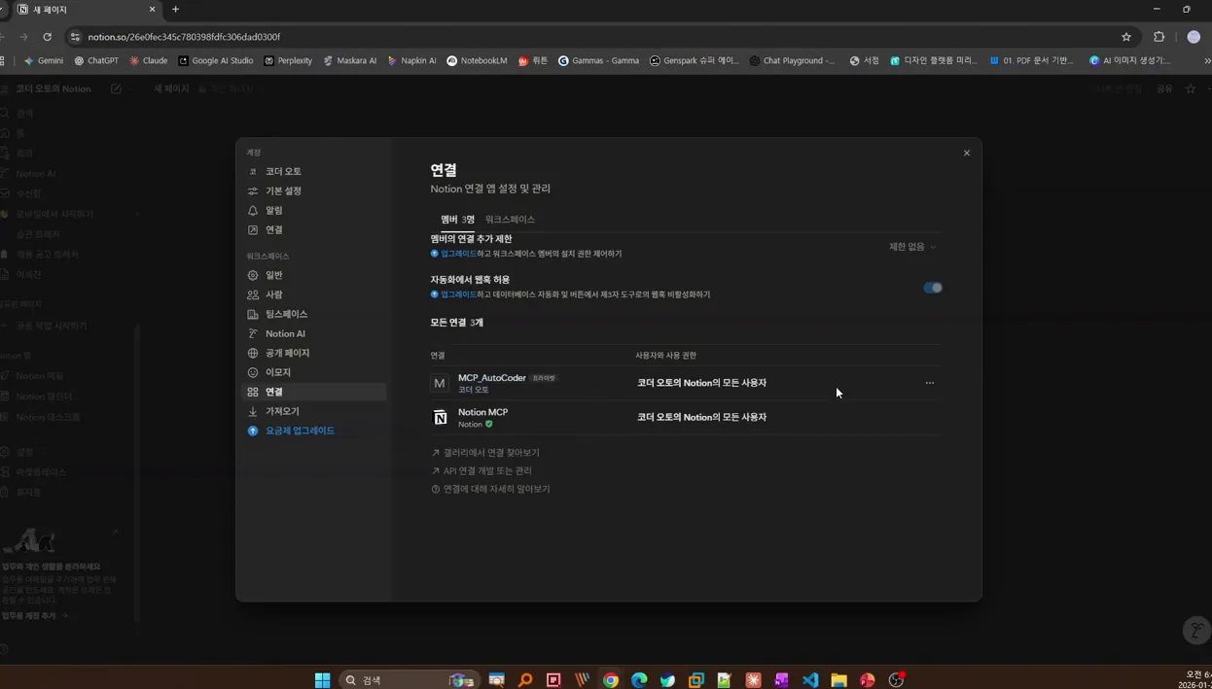Close the 새 페이지 browser tab
1212x689 pixels.
coord(152,10)
